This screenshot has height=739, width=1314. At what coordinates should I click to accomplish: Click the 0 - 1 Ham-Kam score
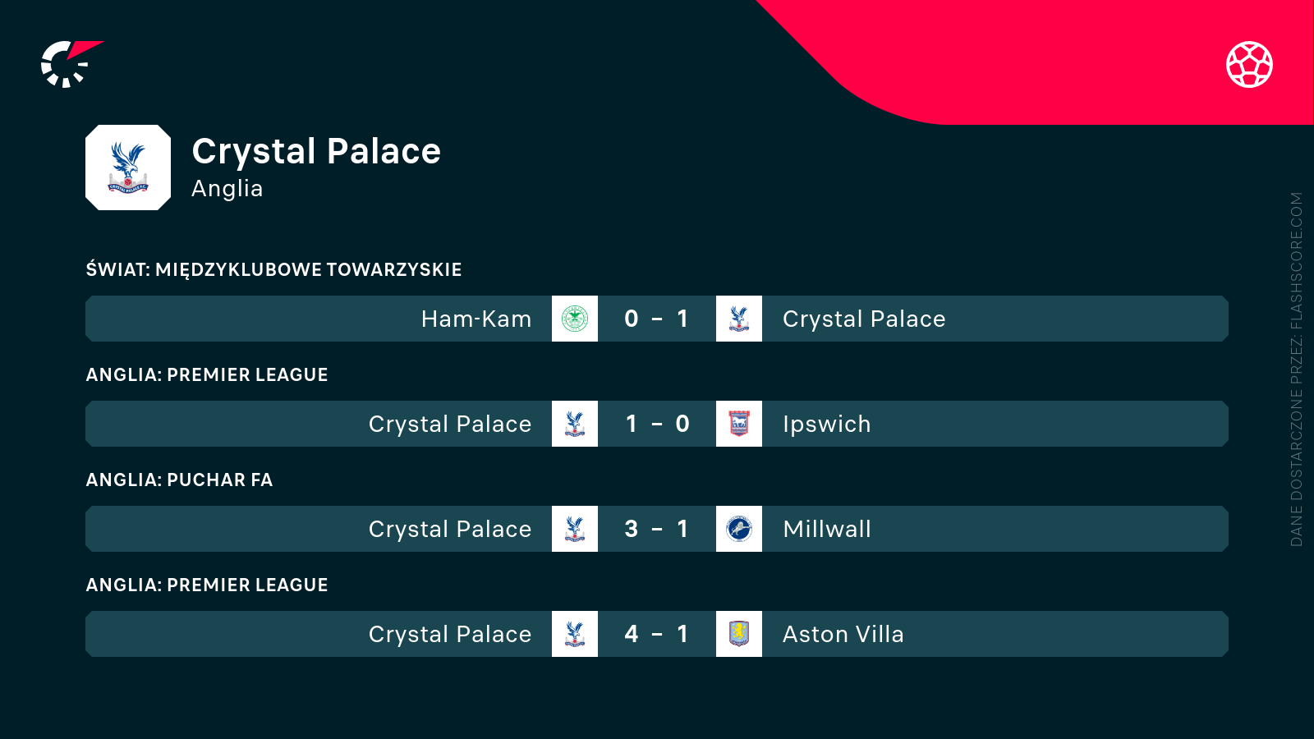point(656,319)
